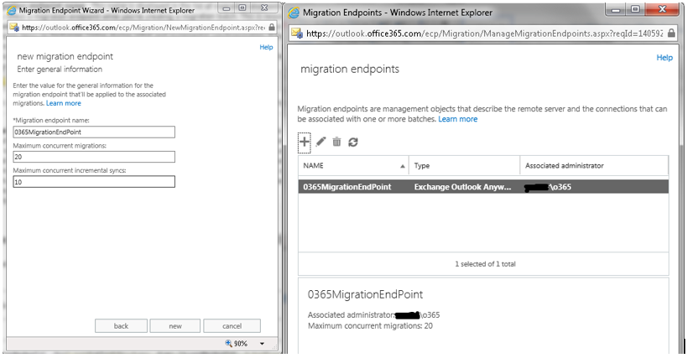Image resolution: width=687 pixels, height=358 pixels.
Task: Minimize the Migration Endpoint Wizard window
Action: pyautogui.click(x=226, y=8)
